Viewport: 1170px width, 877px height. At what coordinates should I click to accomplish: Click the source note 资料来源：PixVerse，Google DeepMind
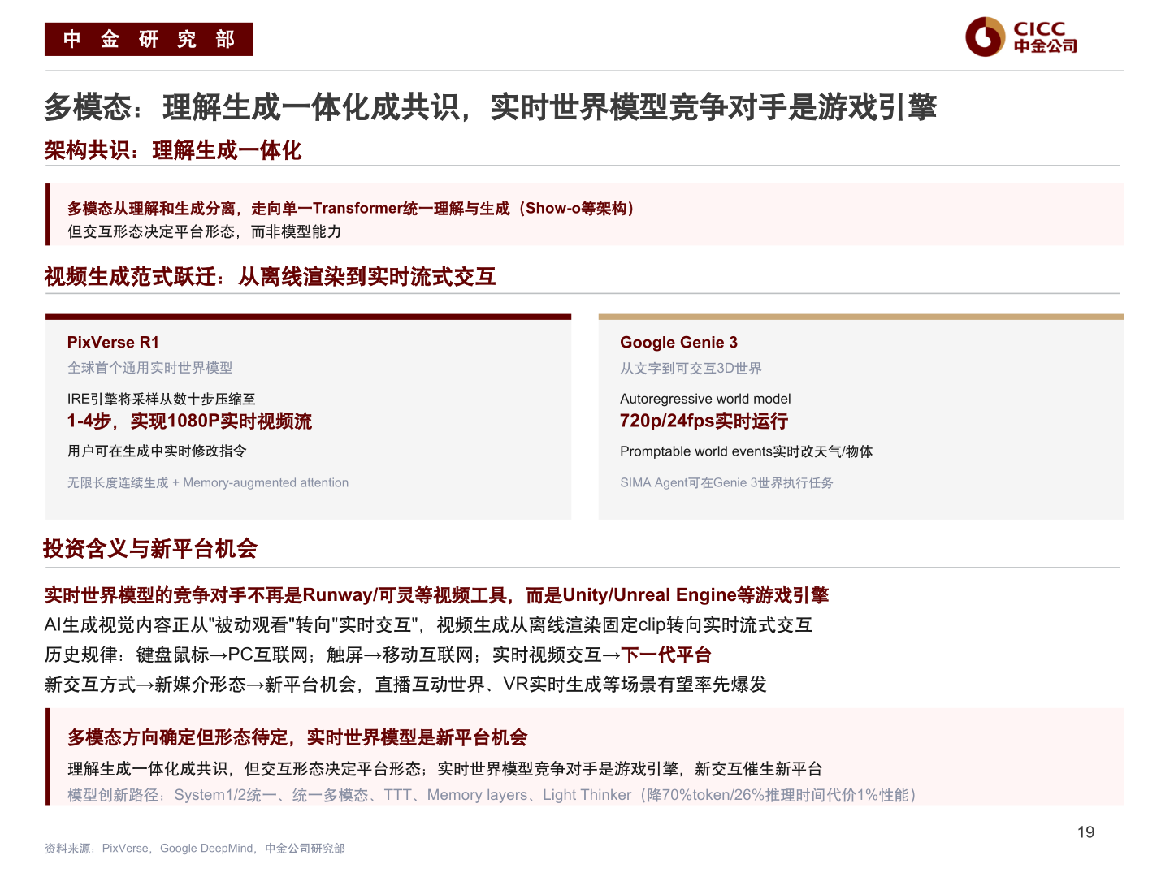pos(195,849)
